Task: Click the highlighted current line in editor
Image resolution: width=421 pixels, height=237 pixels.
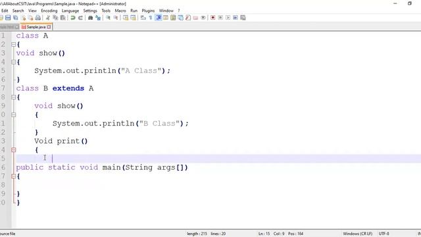Action: coord(218,159)
